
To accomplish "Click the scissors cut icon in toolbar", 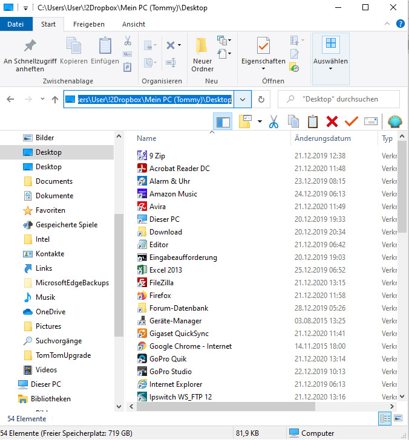I will click(273, 121).
